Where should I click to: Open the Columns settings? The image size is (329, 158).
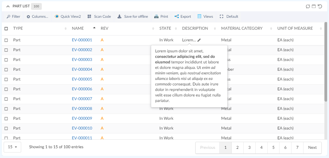(x=37, y=17)
